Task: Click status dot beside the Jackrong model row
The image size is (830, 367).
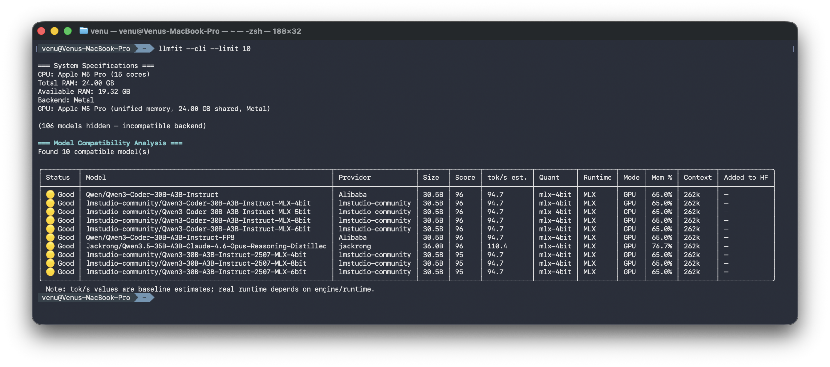Action: tap(50, 246)
